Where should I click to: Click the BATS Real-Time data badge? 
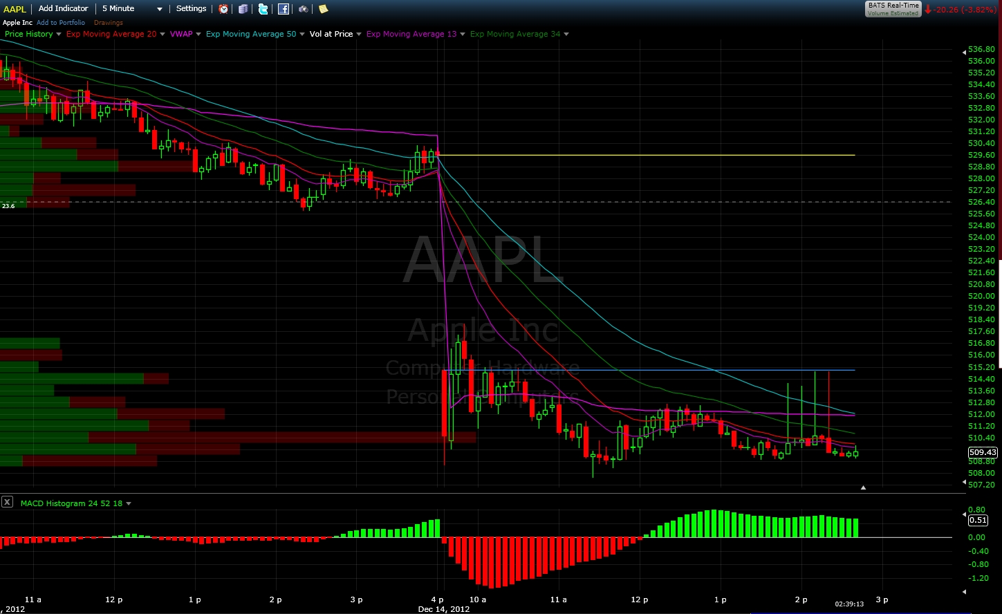pyautogui.click(x=893, y=9)
